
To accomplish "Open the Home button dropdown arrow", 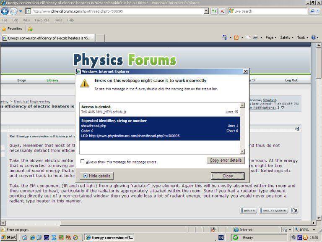I will pos(231,38).
